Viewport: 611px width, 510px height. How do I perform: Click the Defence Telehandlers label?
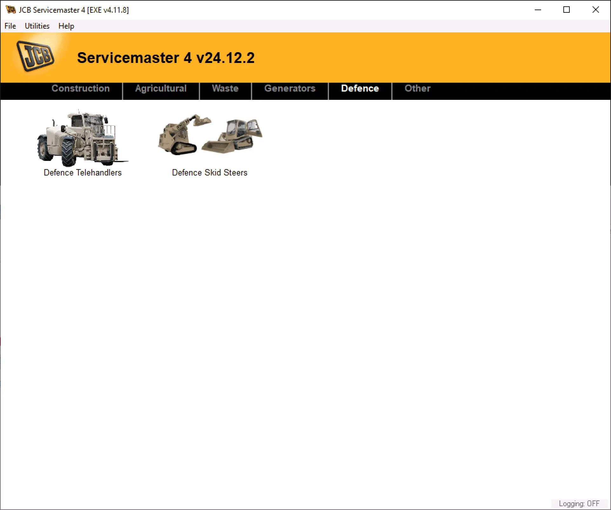[x=83, y=173]
